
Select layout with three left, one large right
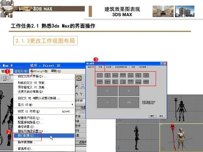[x=115, y=81]
